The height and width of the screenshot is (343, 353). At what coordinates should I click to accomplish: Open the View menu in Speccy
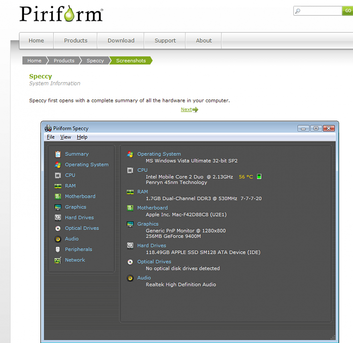pos(65,137)
